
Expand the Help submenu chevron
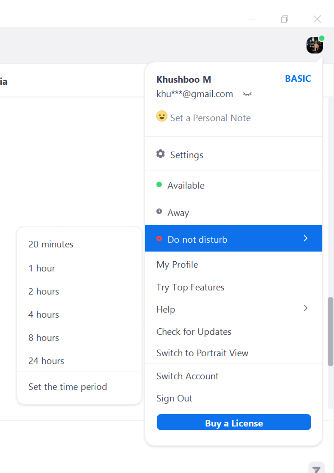306,308
